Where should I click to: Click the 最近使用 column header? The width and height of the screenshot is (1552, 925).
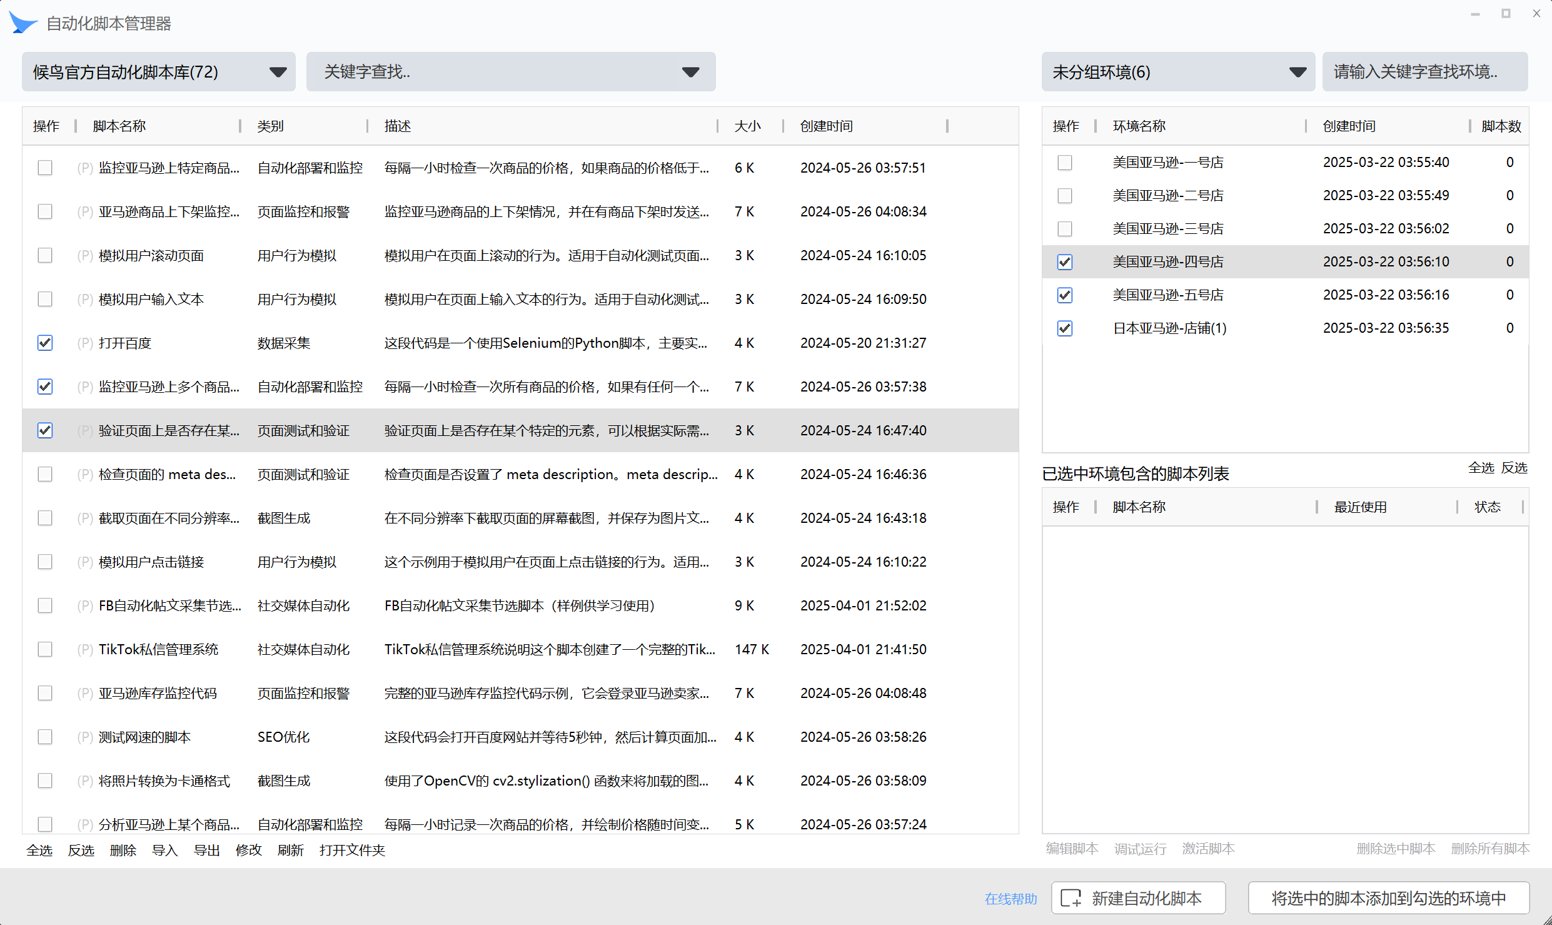pyautogui.click(x=1361, y=507)
